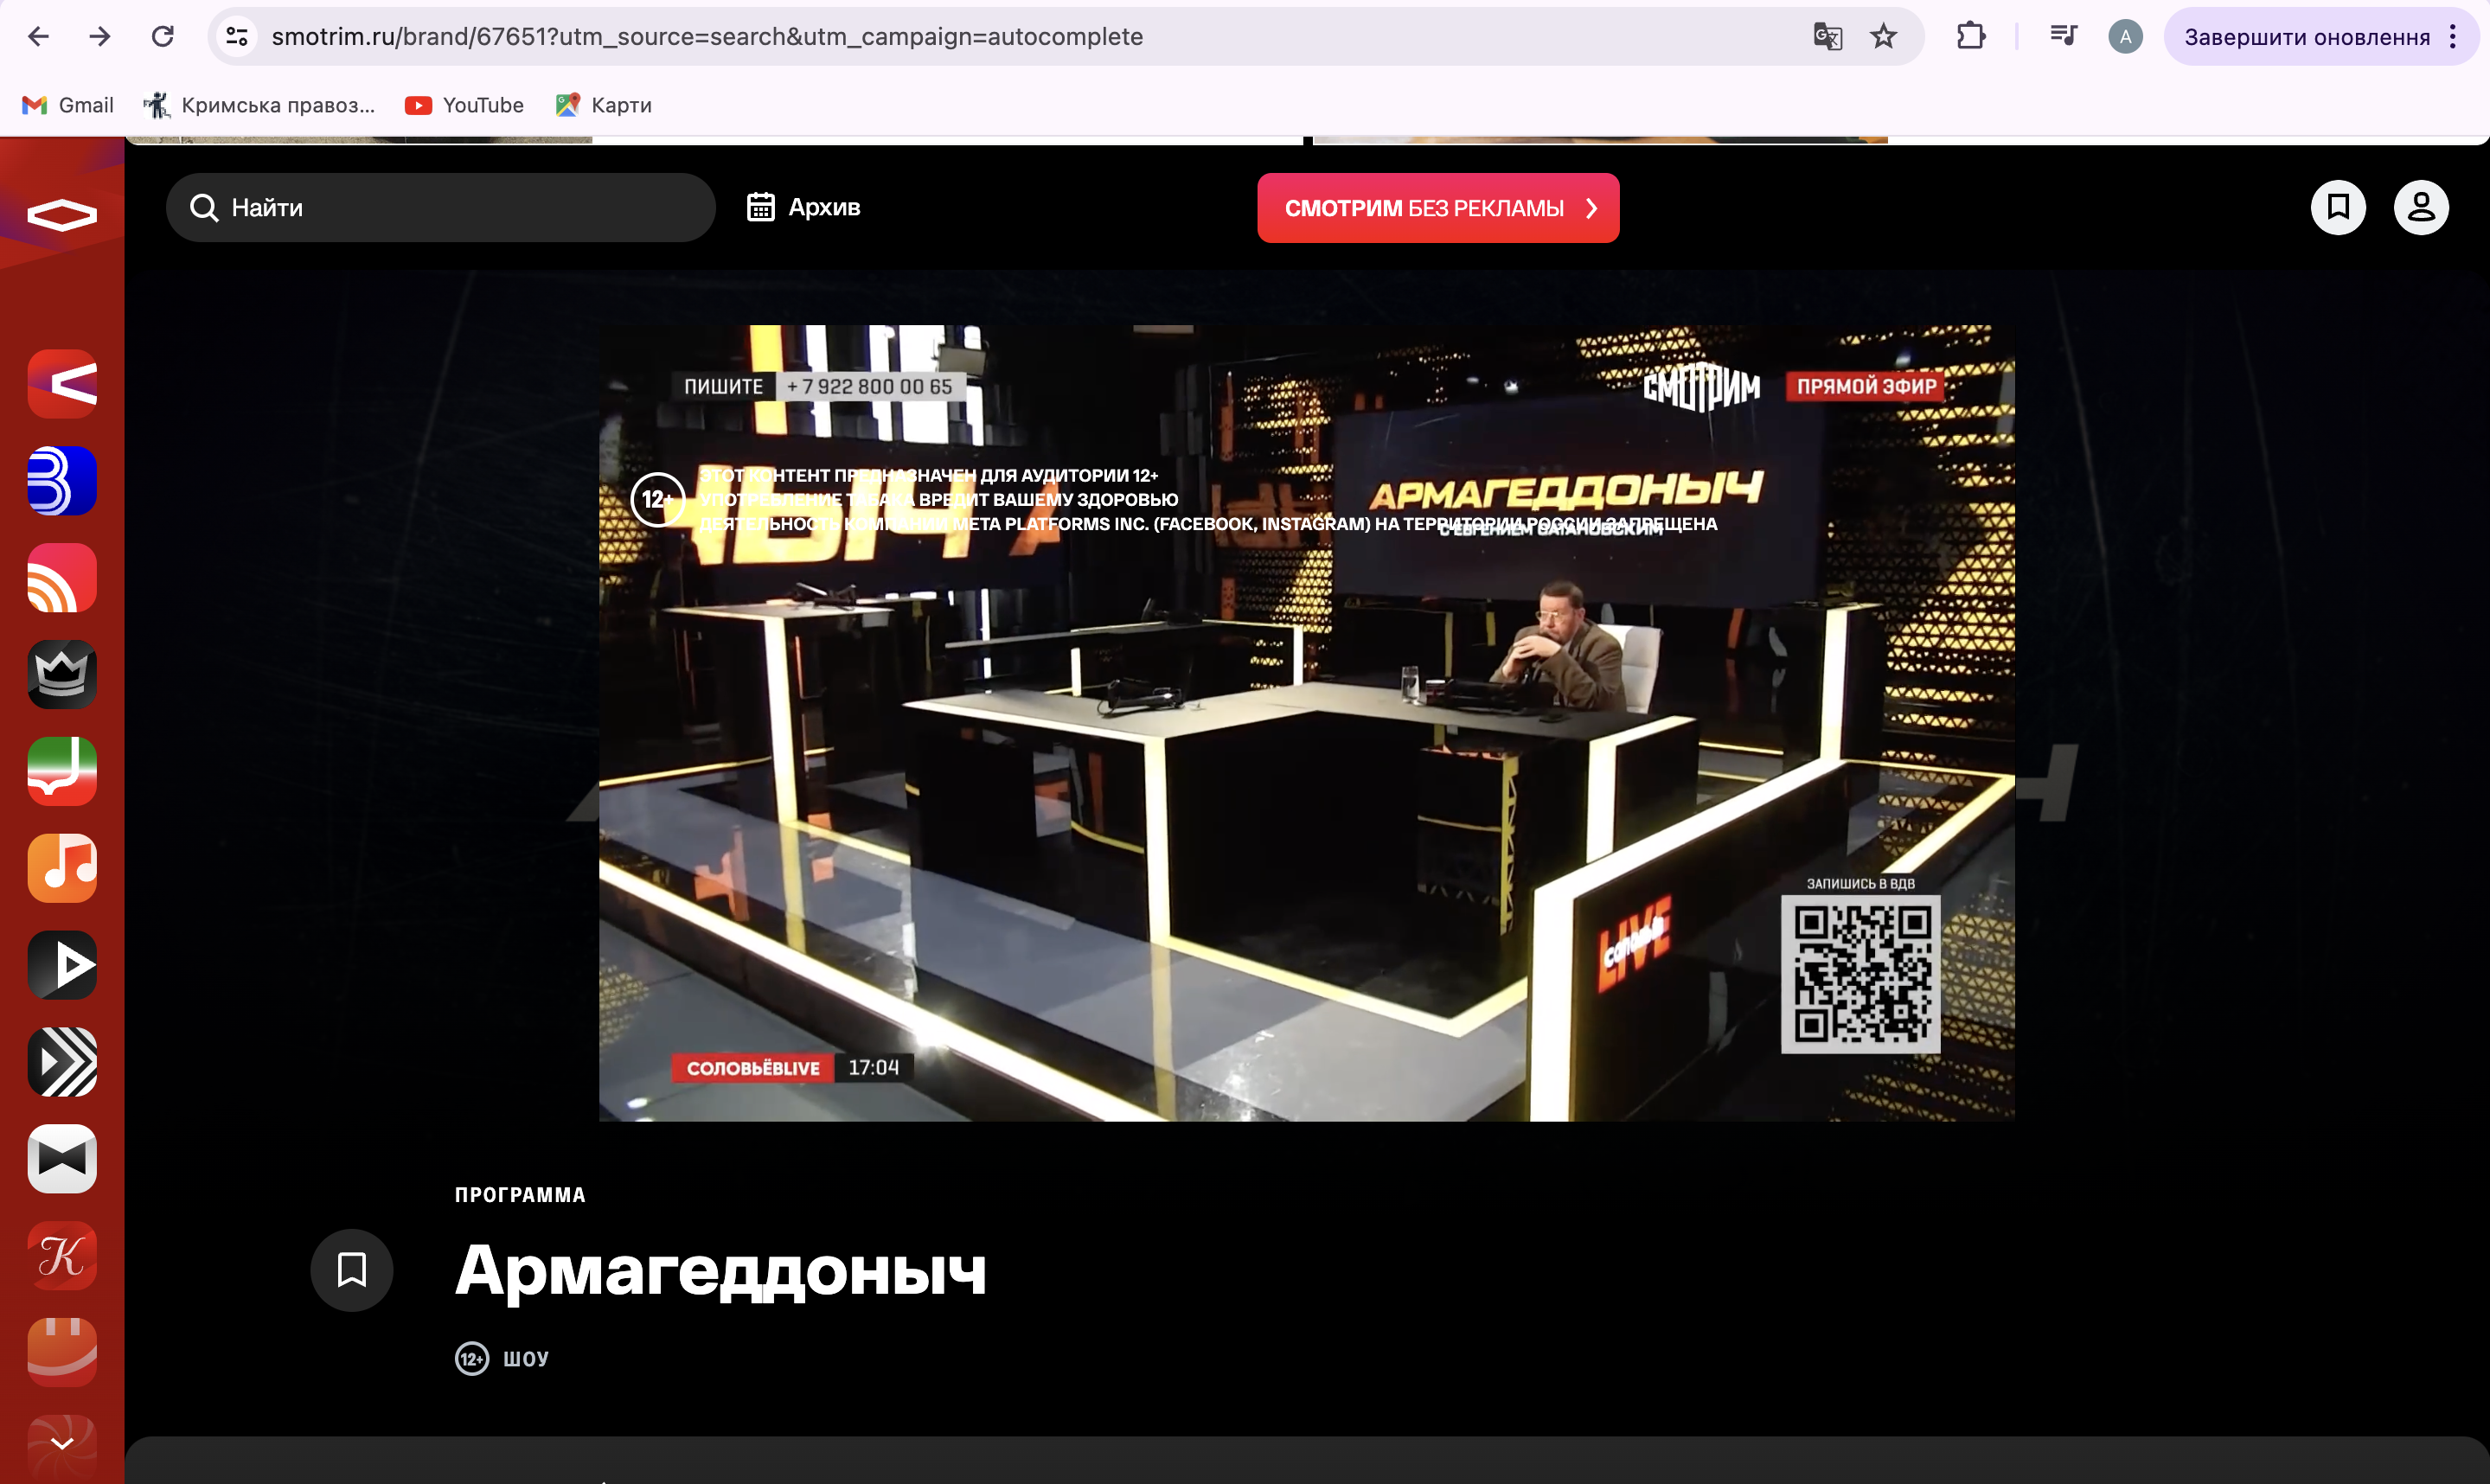Open the red channel icon with white chevron
This screenshot has width=2490, height=1484.
coord(62,383)
